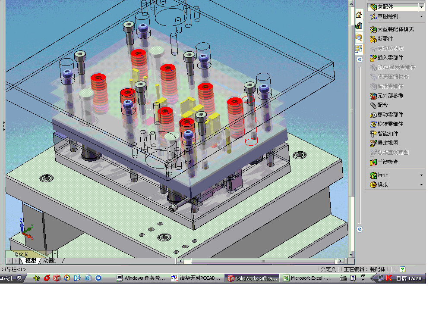Click the tab scroll right arrow beside 模型

[16, 261]
